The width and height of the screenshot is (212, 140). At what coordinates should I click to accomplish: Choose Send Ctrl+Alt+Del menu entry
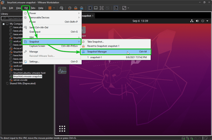pos(52,27)
